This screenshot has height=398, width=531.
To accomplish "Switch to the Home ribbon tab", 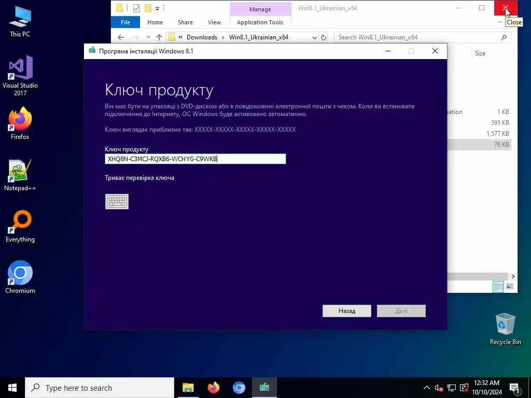I will point(155,22).
